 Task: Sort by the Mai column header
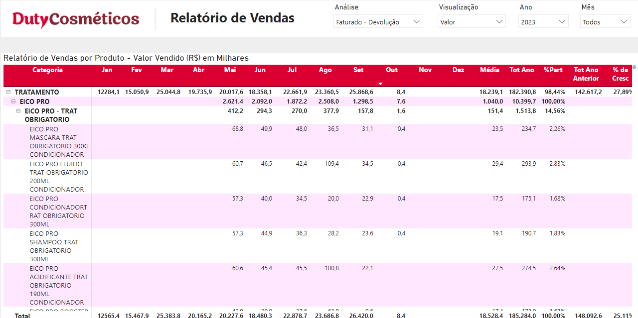pyautogui.click(x=230, y=70)
